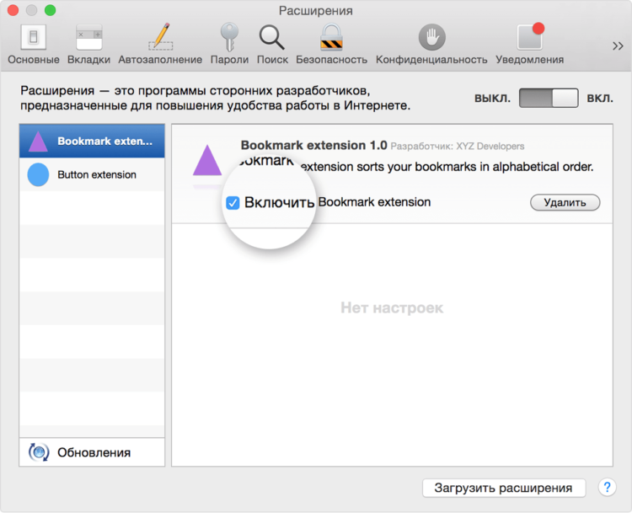Open the Безопасность padlock pane
Viewport: 632px width, 513px height.
pyautogui.click(x=331, y=45)
